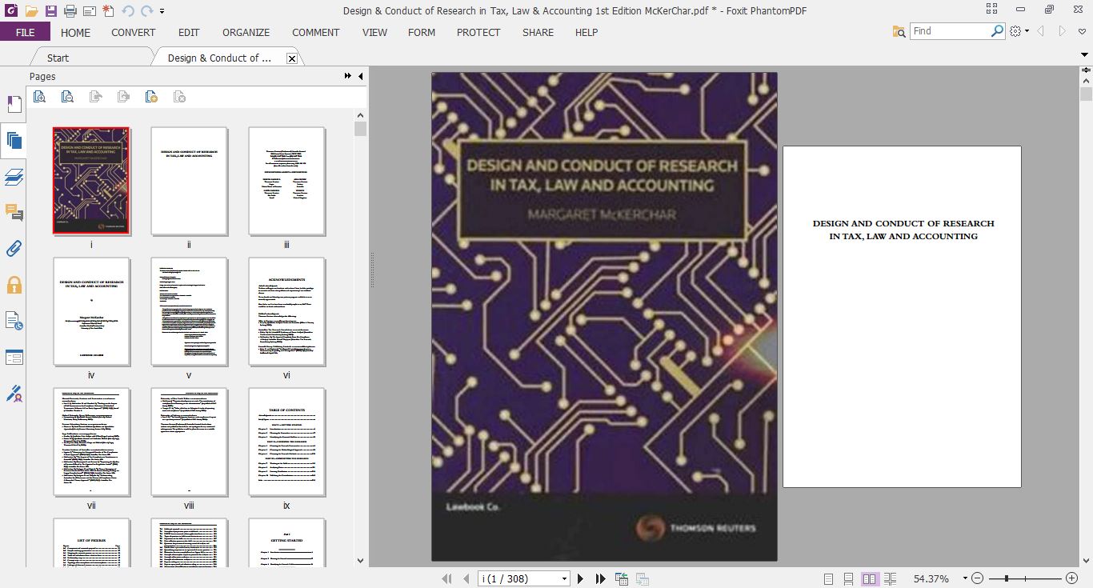Screen dimensions: 1093x588
Task: Open the SHARE ribbon tab
Action: [x=538, y=32]
